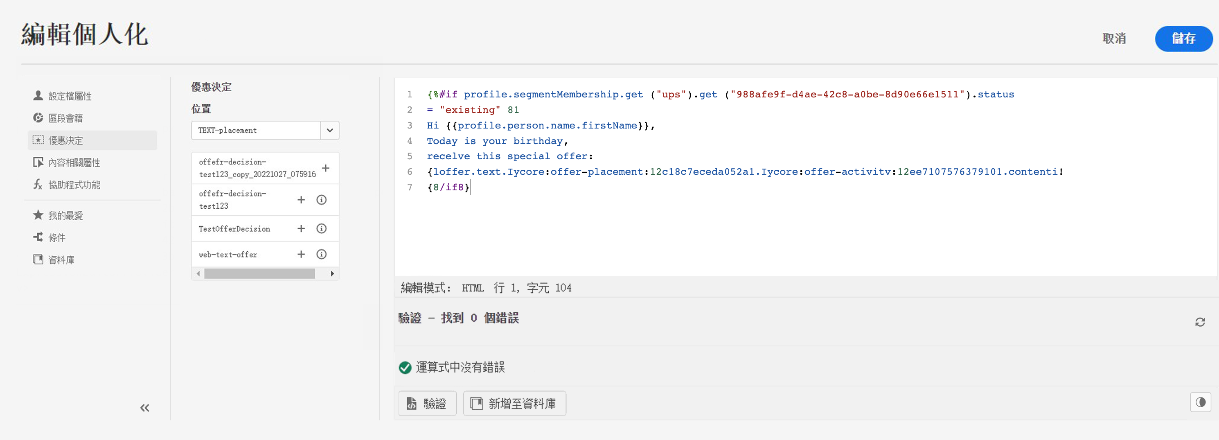This screenshot has width=1219, height=440.
Task: Click info icon for offefr-decision-test123
Action: (x=321, y=200)
